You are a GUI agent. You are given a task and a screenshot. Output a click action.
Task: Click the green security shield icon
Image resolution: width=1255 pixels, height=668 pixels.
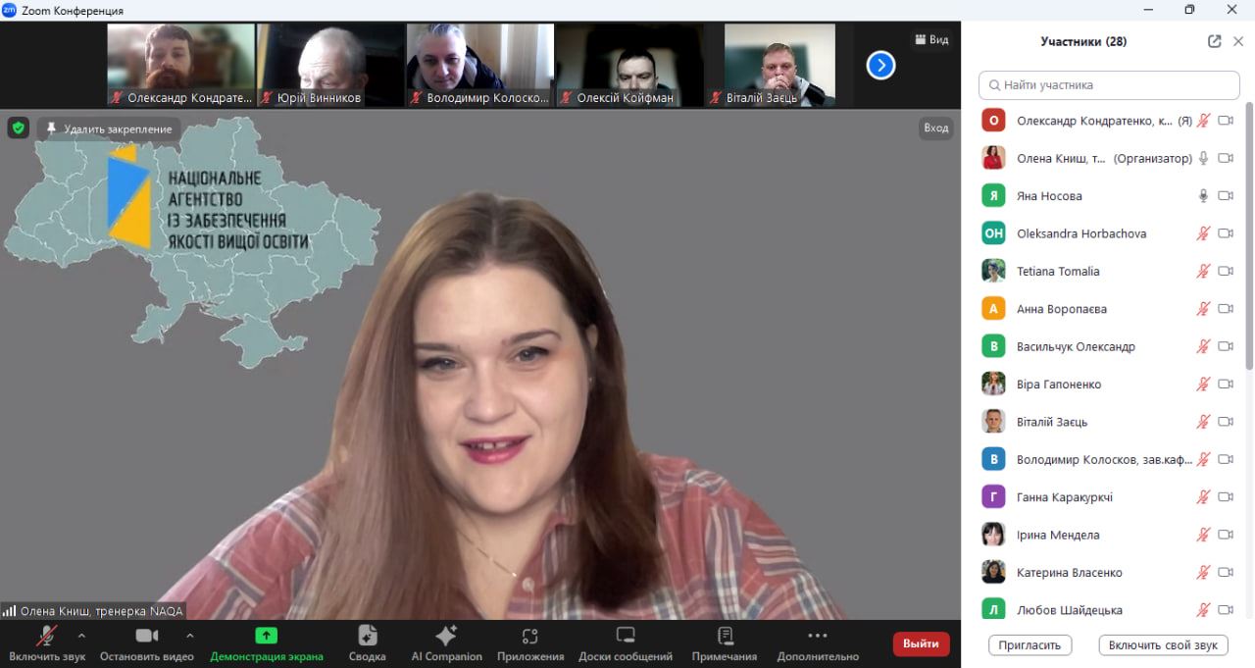coord(19,128)
